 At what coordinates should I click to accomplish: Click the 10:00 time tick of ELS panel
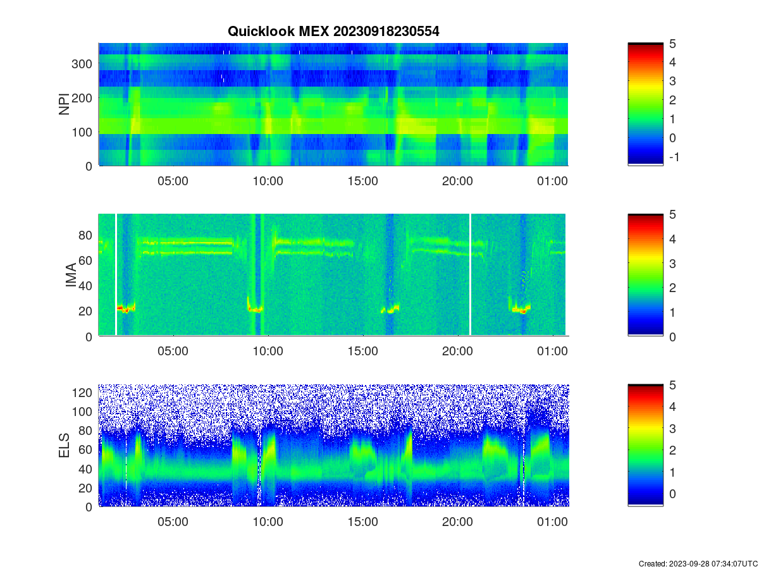[268, 522]
